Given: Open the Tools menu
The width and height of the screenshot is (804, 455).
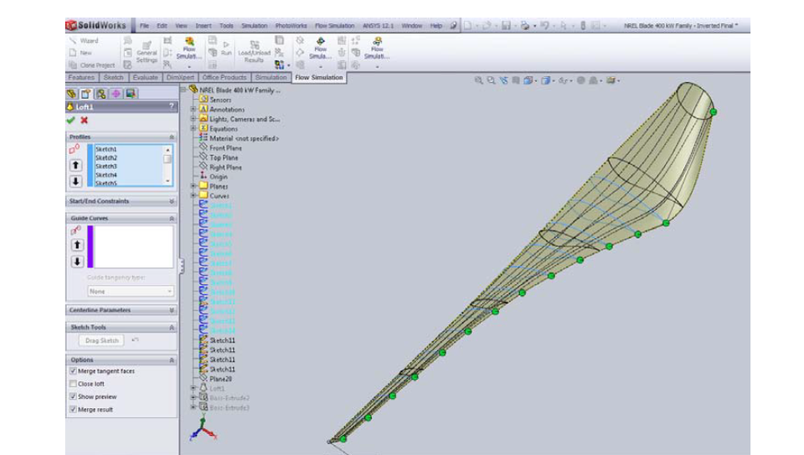Looking at the screenshot, I should click(226, 26).
